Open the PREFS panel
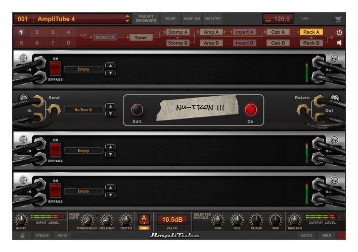 (x=42, y=235)
